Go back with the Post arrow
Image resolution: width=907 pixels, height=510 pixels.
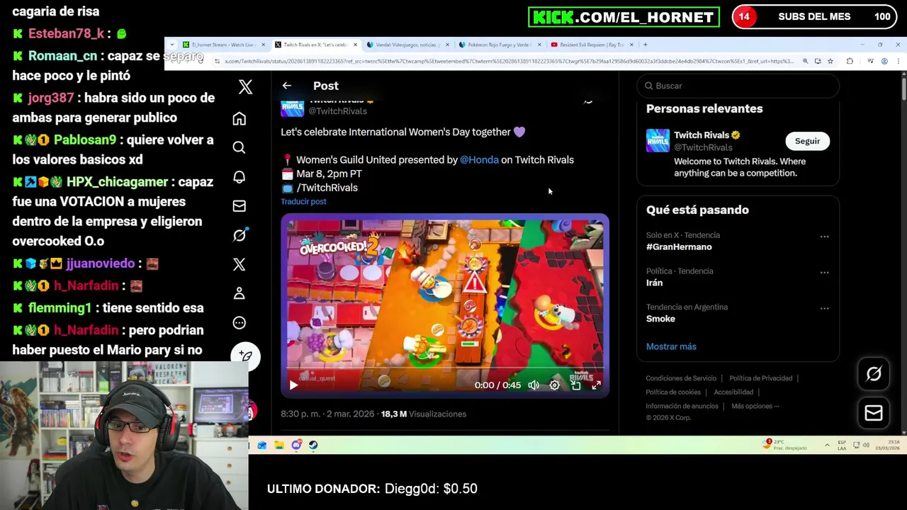286,86
